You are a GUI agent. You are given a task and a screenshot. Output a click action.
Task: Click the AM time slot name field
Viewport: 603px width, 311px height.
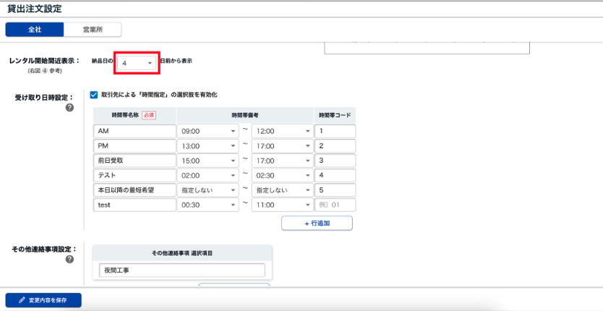click(134, 132)
